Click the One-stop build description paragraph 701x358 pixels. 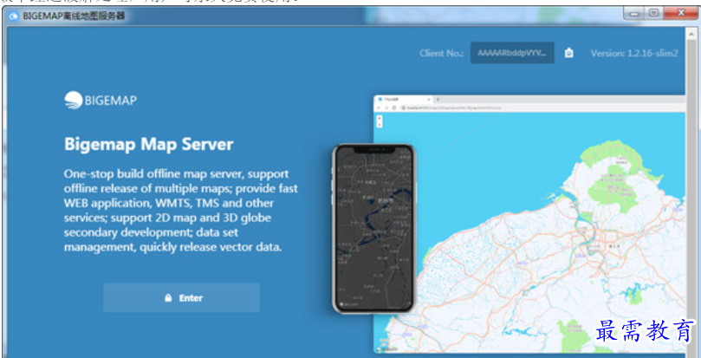pos(180,211)
